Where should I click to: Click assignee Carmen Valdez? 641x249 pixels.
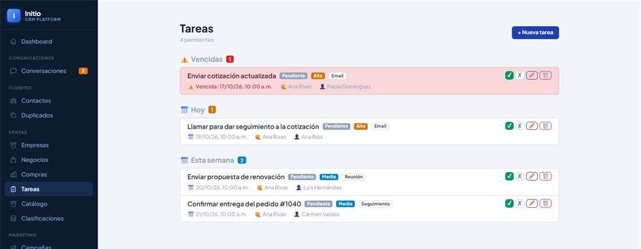point(320,214)
